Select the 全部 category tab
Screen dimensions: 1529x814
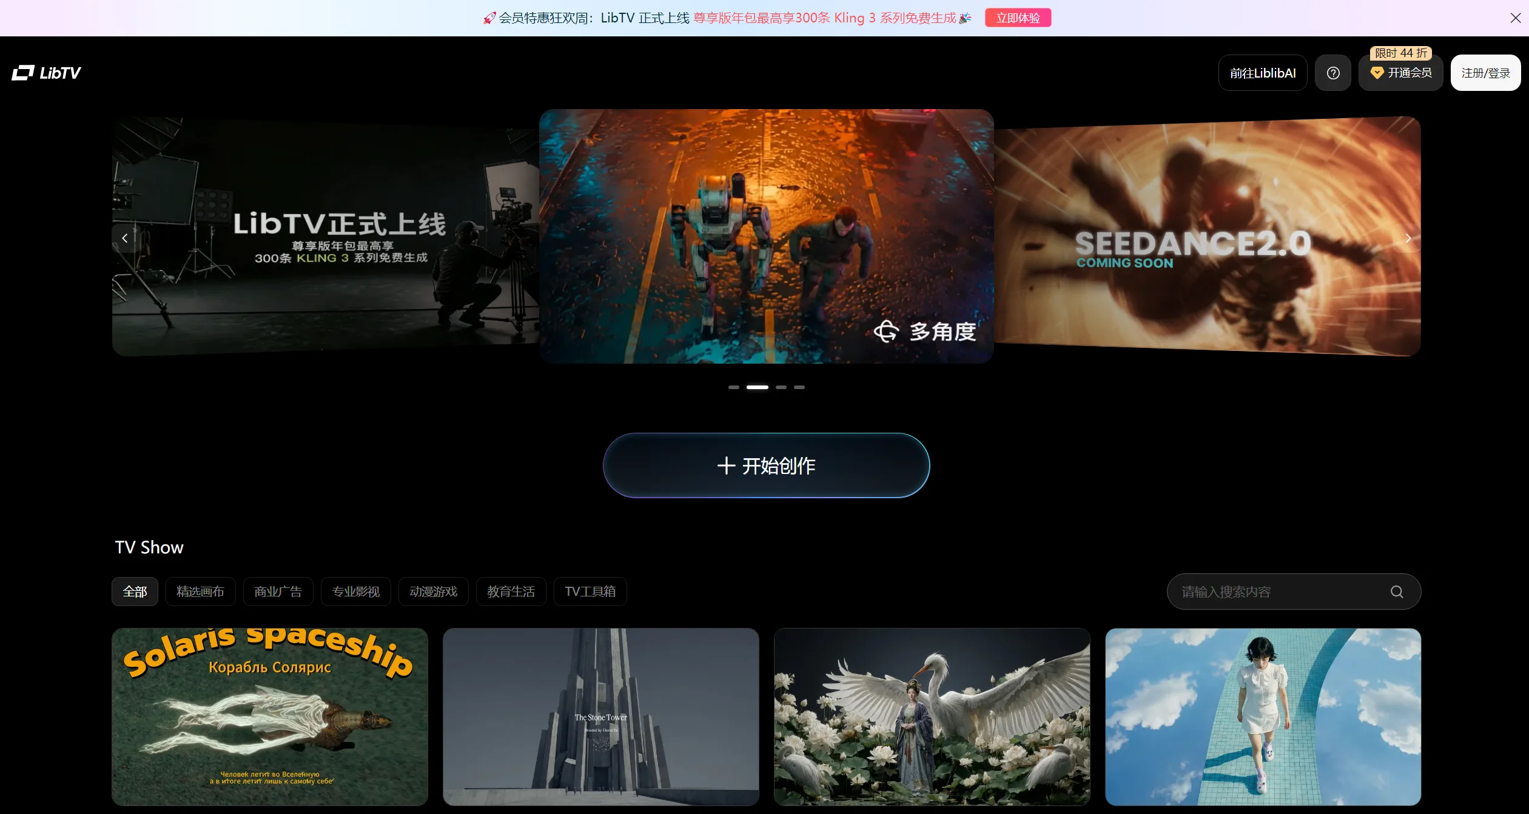135,592
